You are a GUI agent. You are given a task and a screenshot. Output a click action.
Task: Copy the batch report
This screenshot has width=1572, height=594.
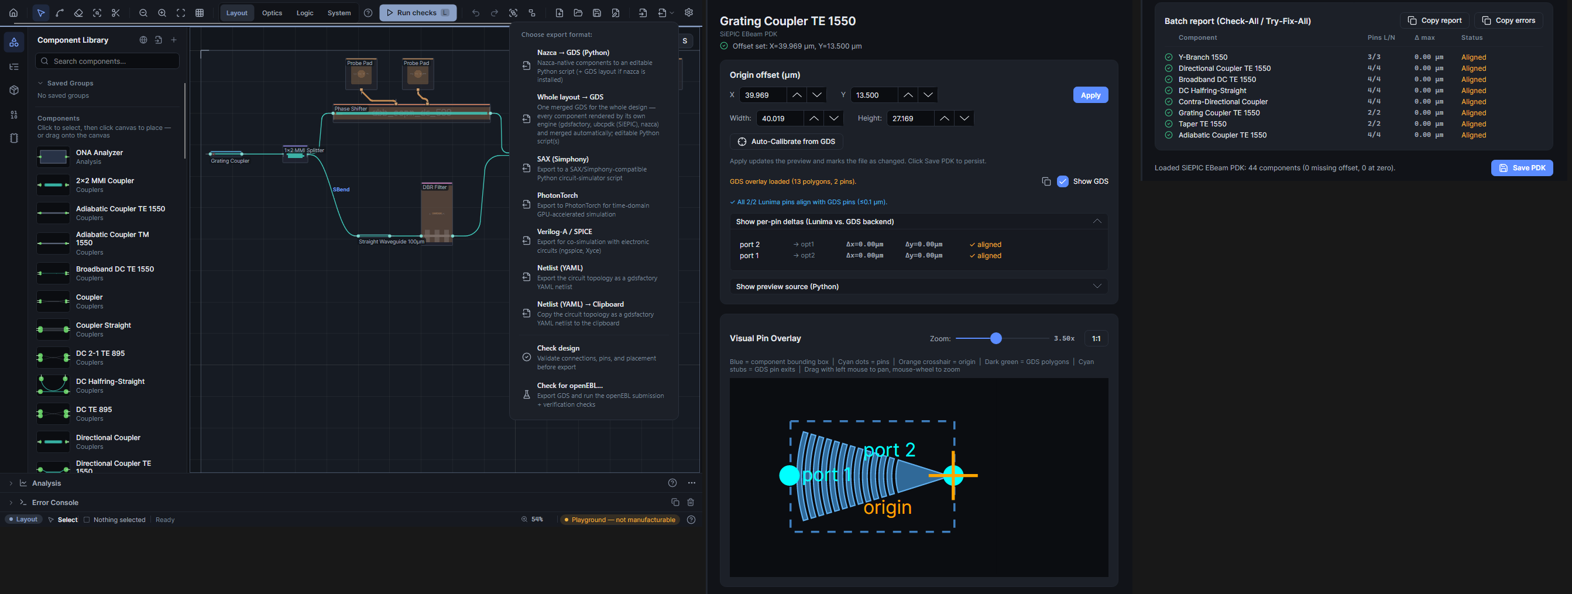(x=1434, y=20)
